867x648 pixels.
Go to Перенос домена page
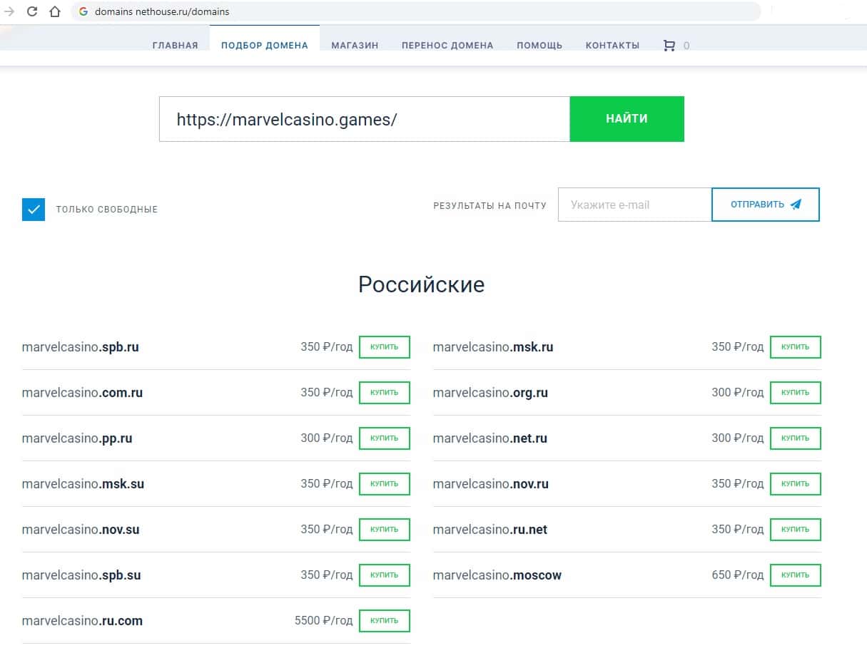[x=447, y=46]
